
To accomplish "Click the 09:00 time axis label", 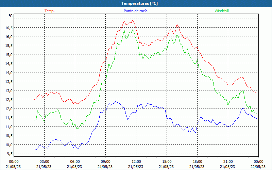I will [x=105, y=162].
